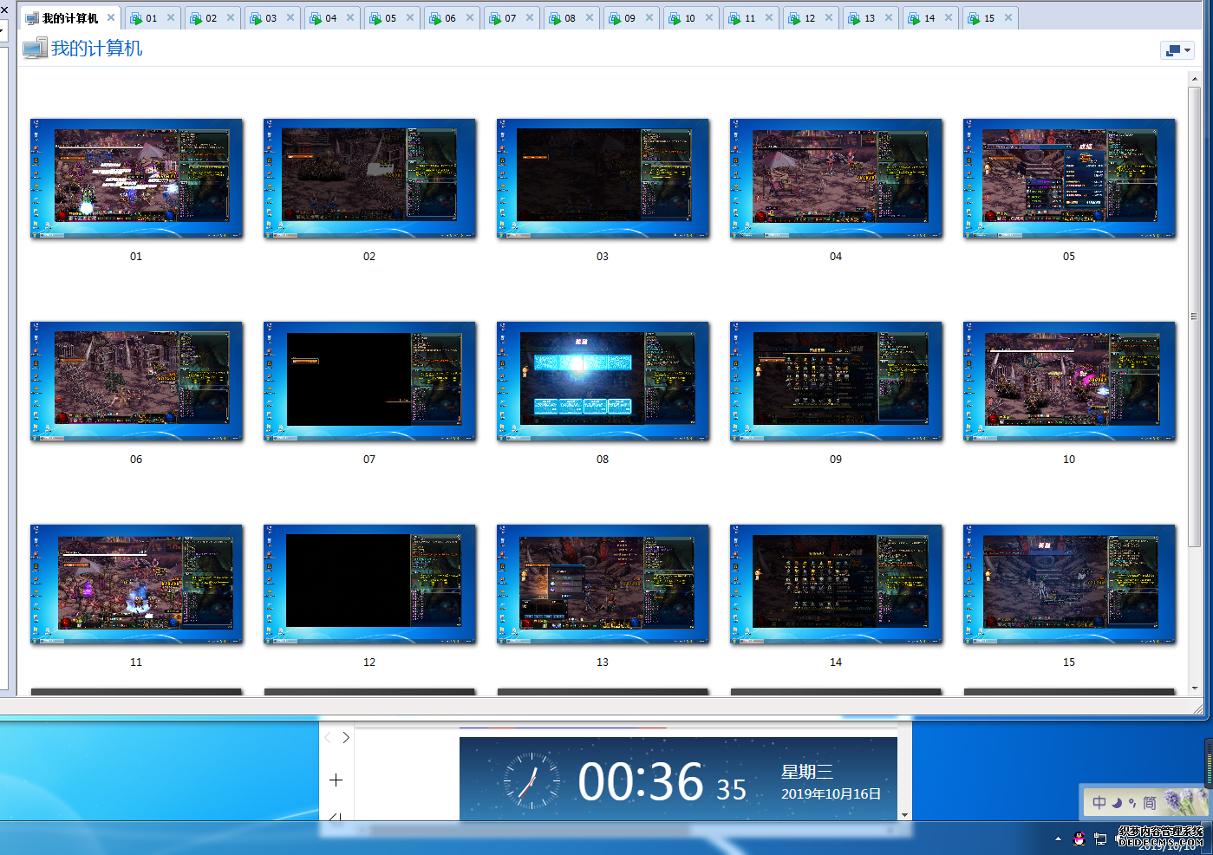
Task: Click the X on tab 10
Action: click(x=709, y=17)
